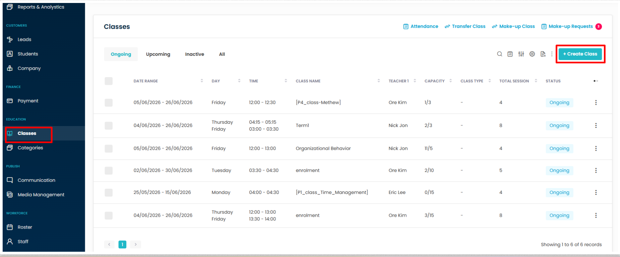The height and width of the screenshot is (257, 620).
Task: Select Classes in the Education section
Action: (x=27, y=133)
